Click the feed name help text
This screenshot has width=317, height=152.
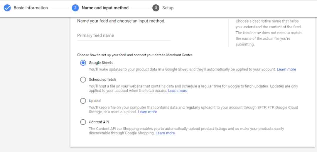point(269,33)
